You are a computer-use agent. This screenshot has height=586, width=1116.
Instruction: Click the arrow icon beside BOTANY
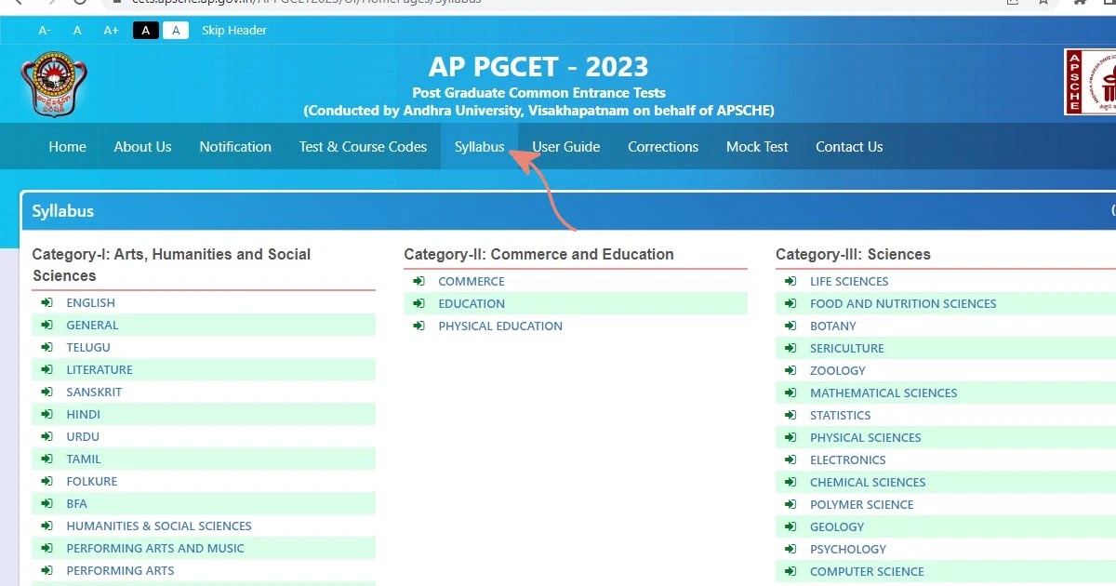(x=790, y=326)
